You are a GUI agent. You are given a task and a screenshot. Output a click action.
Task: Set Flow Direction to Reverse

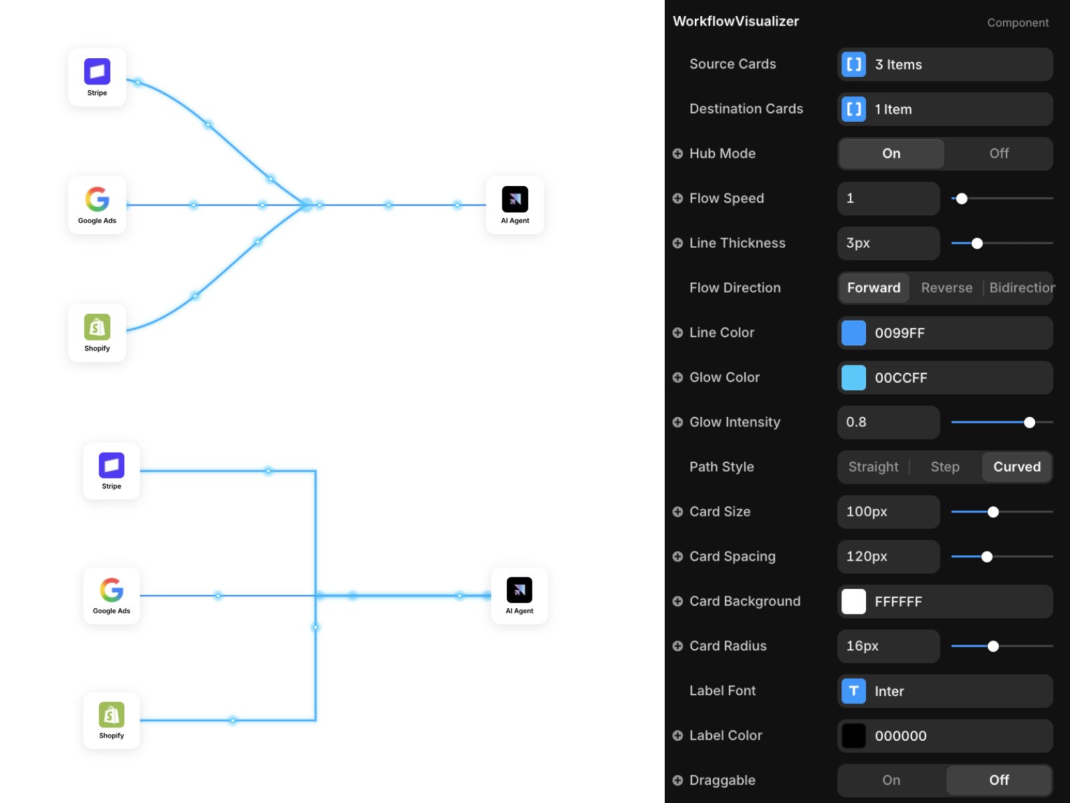click(x=946, y=288)
